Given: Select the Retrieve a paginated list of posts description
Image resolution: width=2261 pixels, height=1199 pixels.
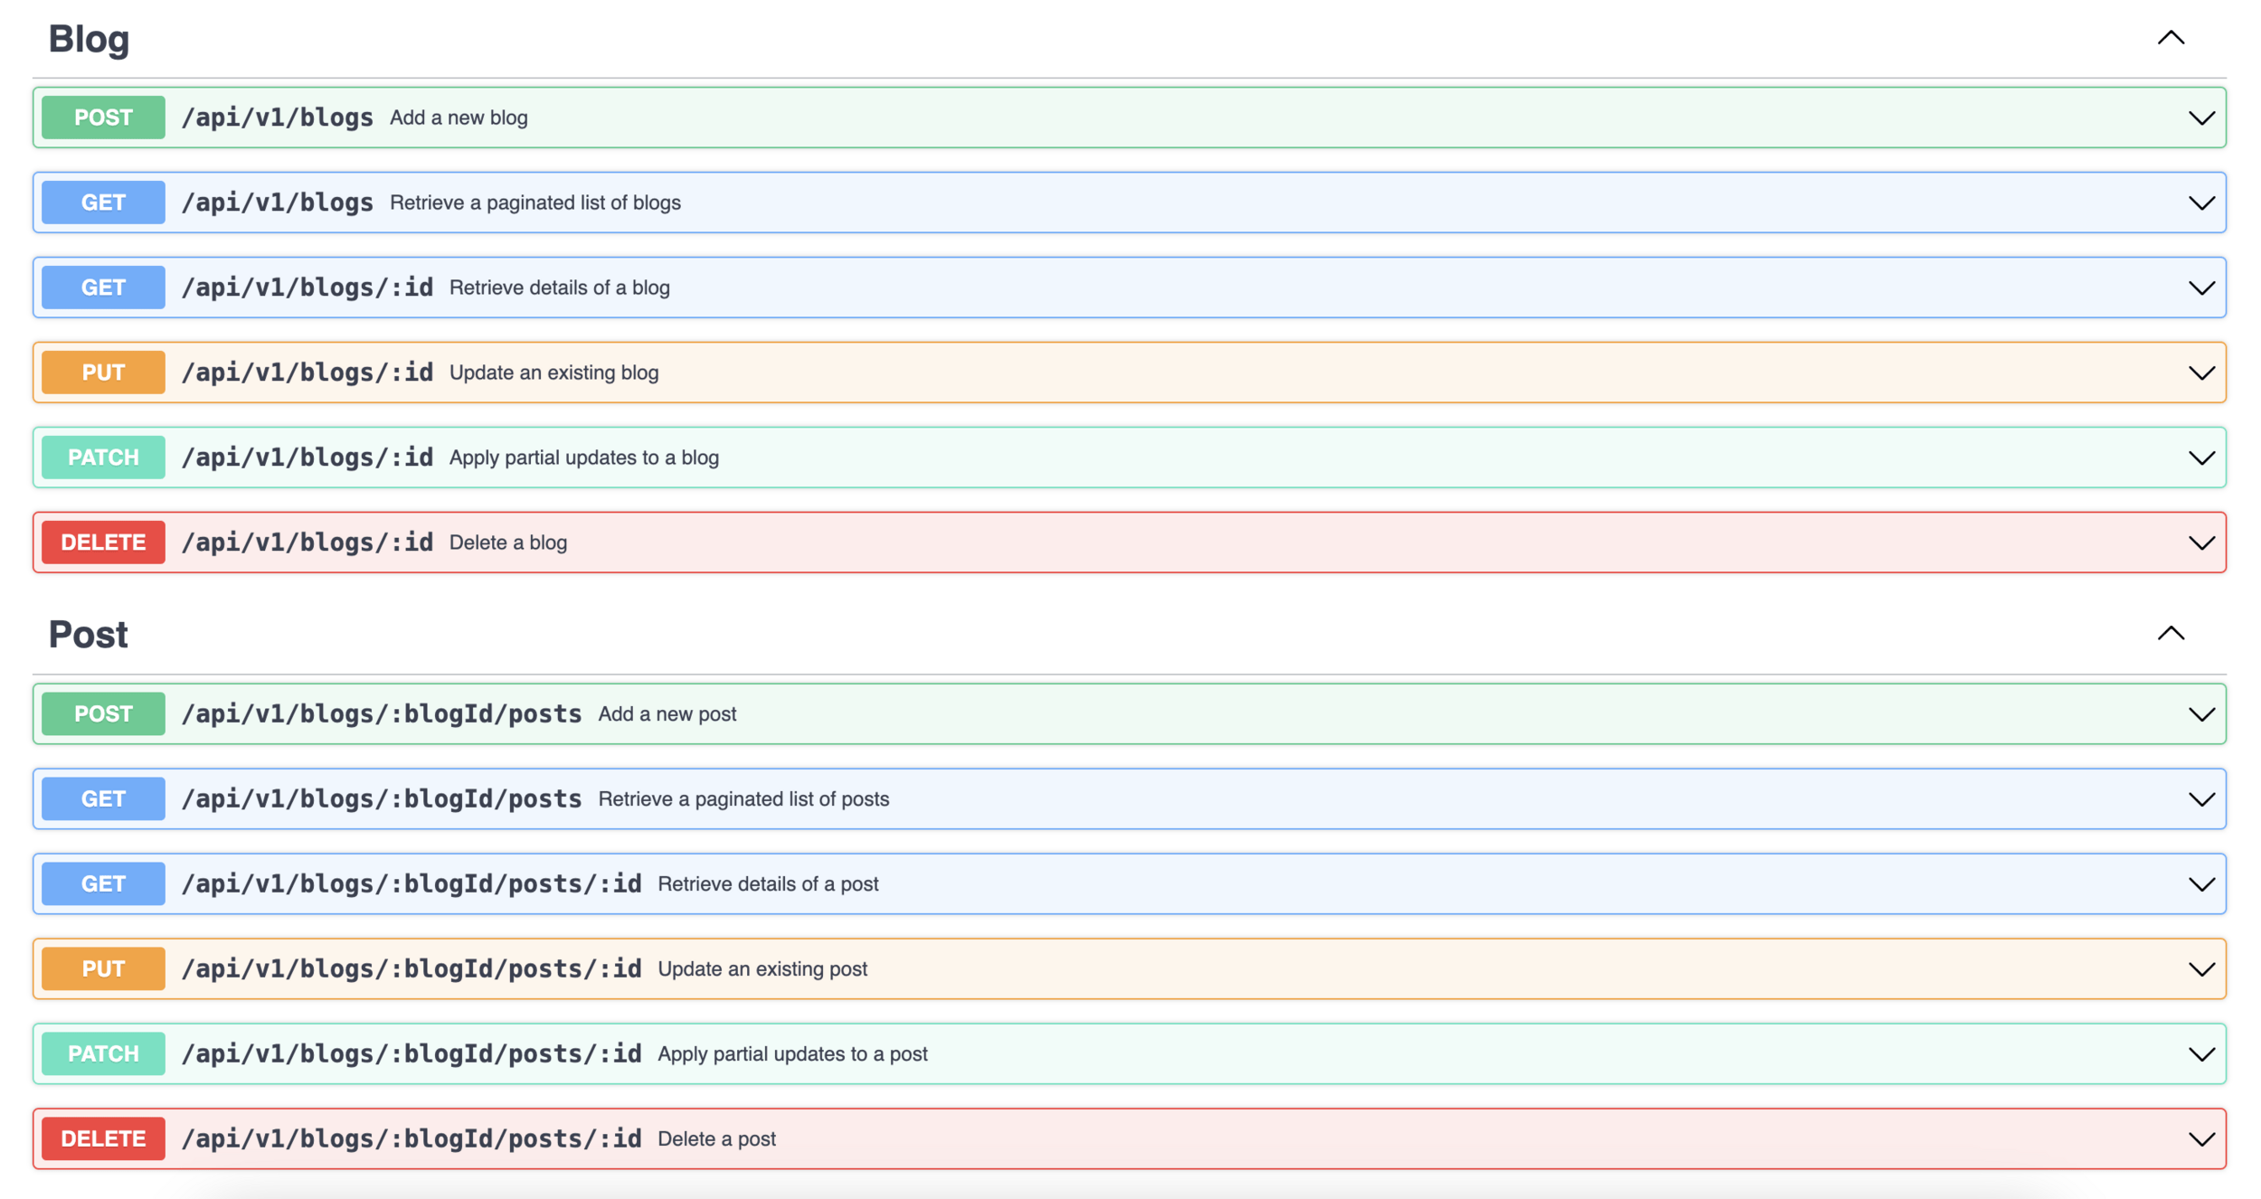Looking at the screenshot, I should click(x=743, y=799).
